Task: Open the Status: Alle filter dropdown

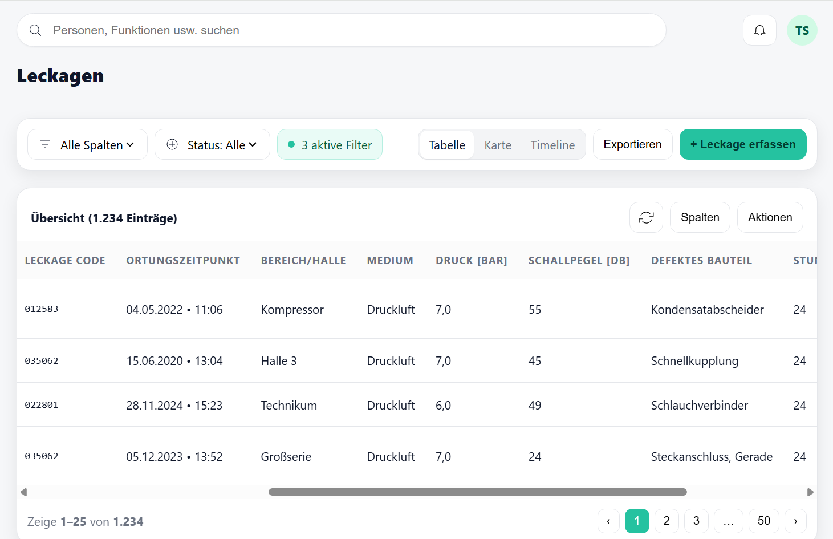Action: point(212,145)
